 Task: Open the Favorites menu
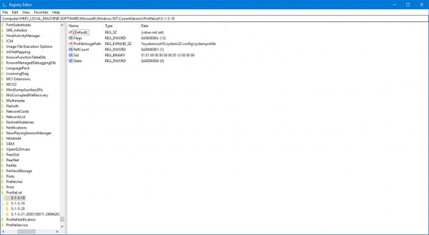[x=41, y=12]
